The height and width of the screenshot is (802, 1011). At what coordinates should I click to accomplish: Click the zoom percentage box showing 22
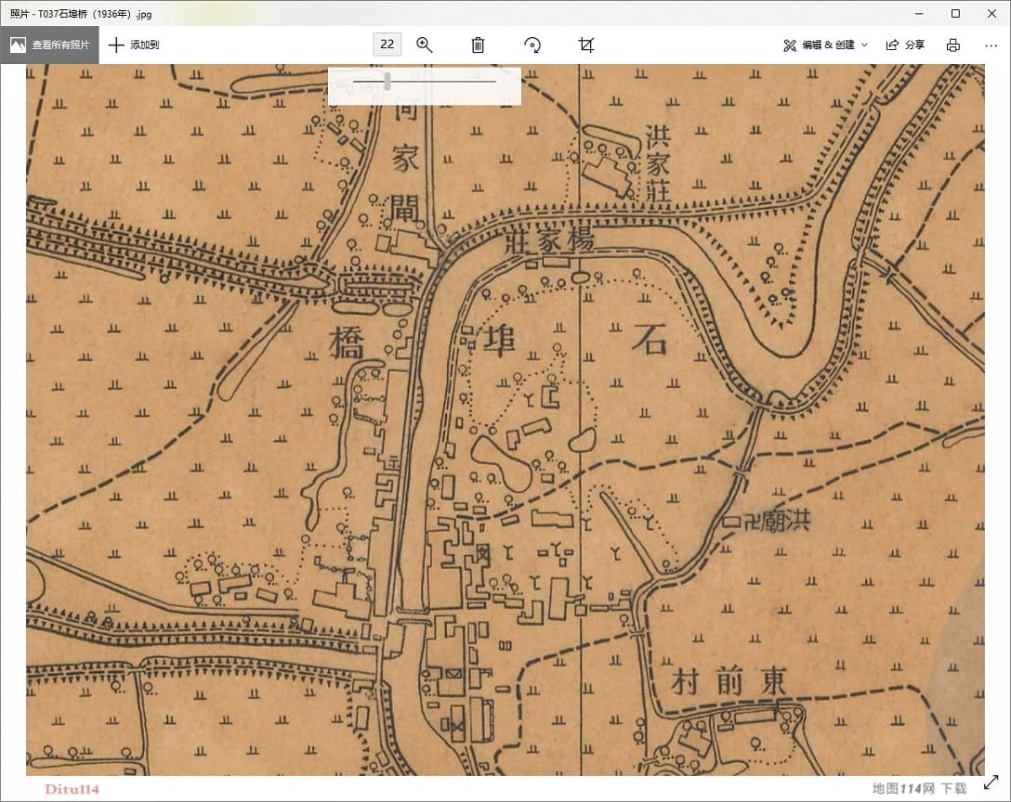[x=387, y=45]
